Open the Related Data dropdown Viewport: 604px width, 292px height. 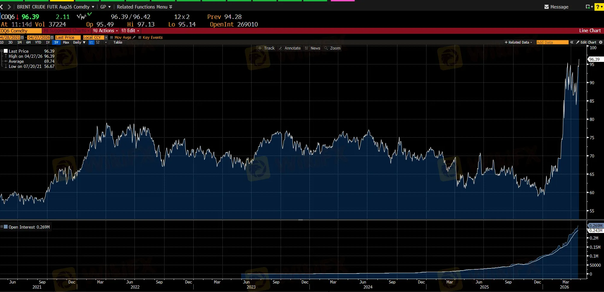(518, 42)
